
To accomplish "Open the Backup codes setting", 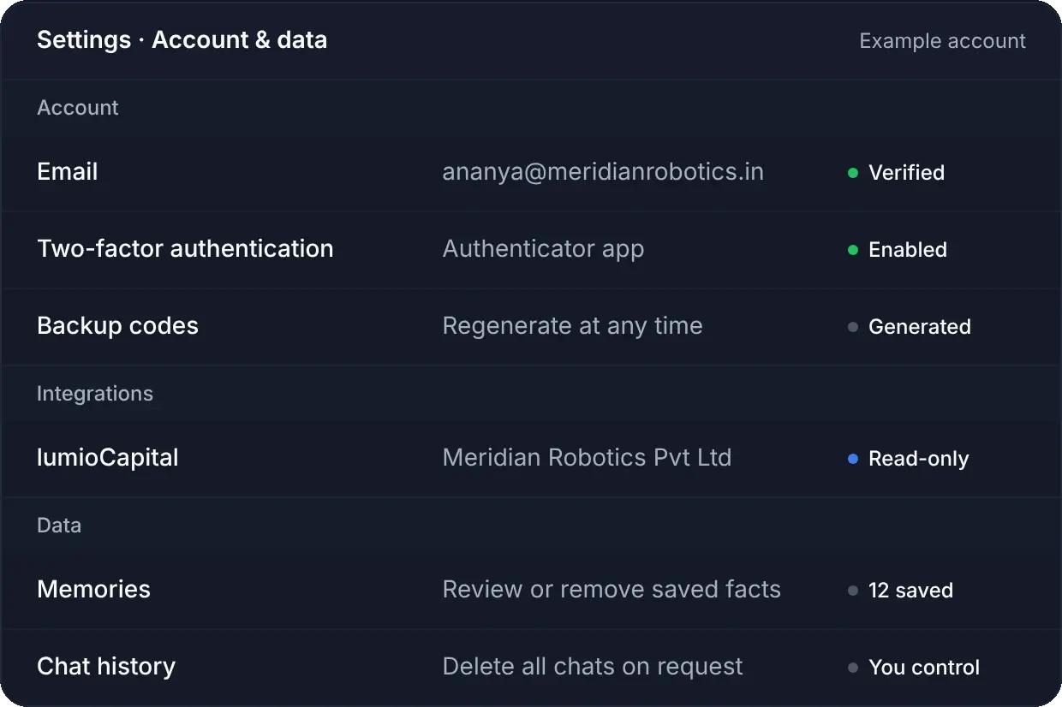I will 531,326.
